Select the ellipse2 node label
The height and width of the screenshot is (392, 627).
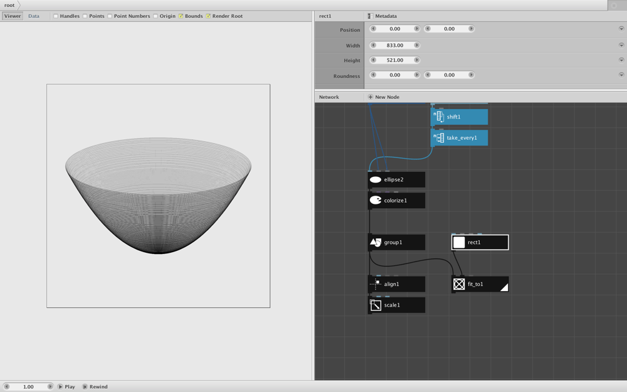pyautogui.click(x=394, y=179)
